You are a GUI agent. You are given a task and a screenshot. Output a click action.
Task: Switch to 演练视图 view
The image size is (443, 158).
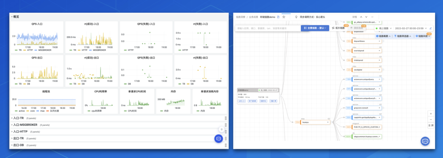coord(356,28)
